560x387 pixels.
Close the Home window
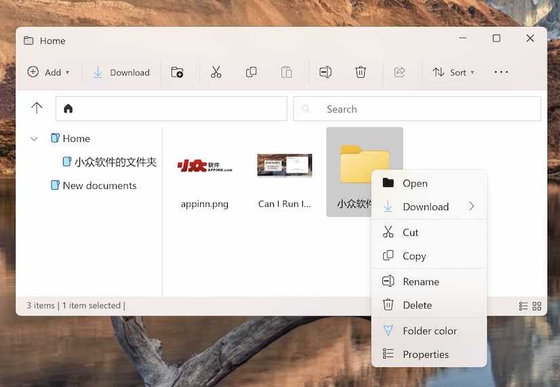530,38
